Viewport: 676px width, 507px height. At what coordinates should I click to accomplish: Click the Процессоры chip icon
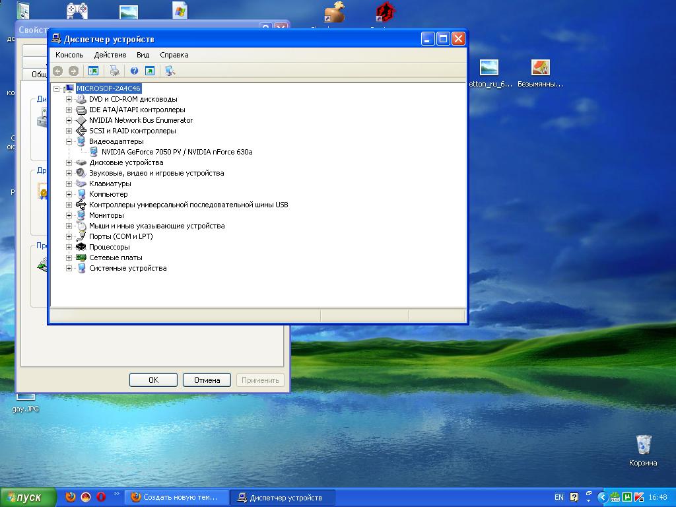[x=81, y=247]
